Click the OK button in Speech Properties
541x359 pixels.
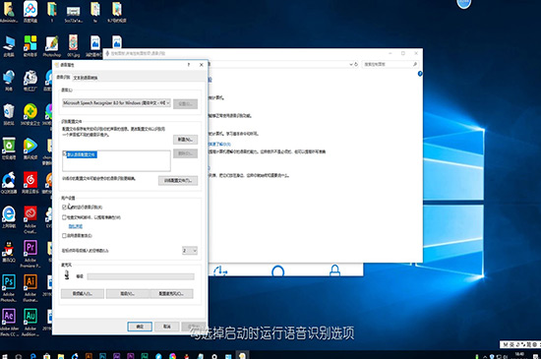tap(140, 327)
